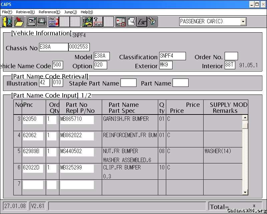Click the Part Name input field
Image resolution: width=267 pixels, height=214 pixels.
(x=180, y=83)
